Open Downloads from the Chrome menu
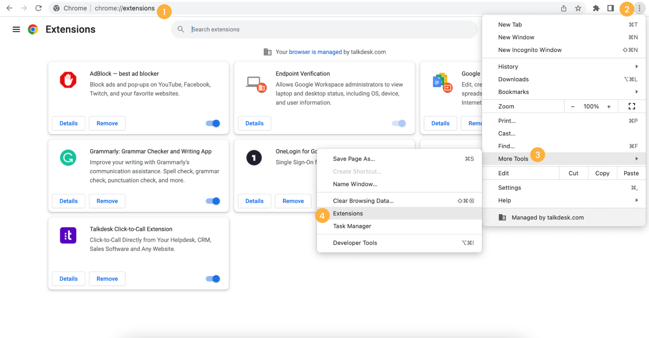Image resolution: width=649 pixels, height=338 pixels. 564,79
